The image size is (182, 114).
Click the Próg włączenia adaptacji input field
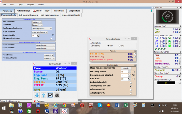point(124,75)
